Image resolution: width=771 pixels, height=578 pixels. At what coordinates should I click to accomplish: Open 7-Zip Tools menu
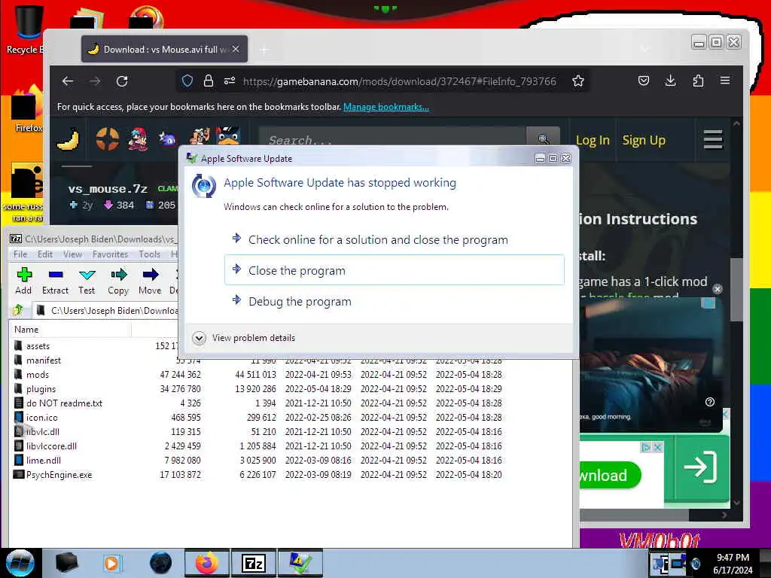[x=150, y=254]
